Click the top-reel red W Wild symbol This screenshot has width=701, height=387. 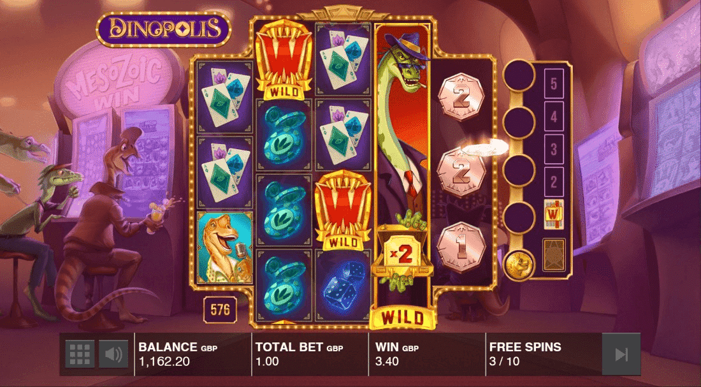pyautogui.click(x=284, y=59)
